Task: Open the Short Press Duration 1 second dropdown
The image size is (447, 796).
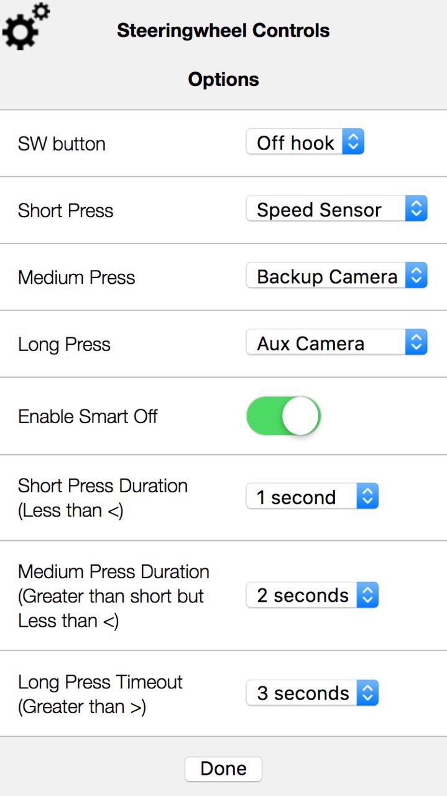Action: tap(312, 497)
